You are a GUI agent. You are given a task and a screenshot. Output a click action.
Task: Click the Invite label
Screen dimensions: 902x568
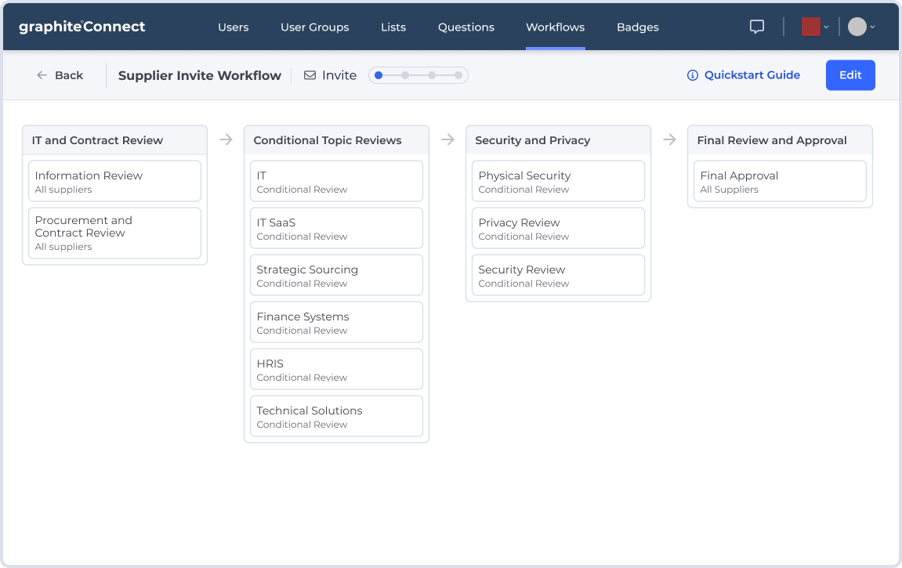pyautogui.click(x=339, y=75)
